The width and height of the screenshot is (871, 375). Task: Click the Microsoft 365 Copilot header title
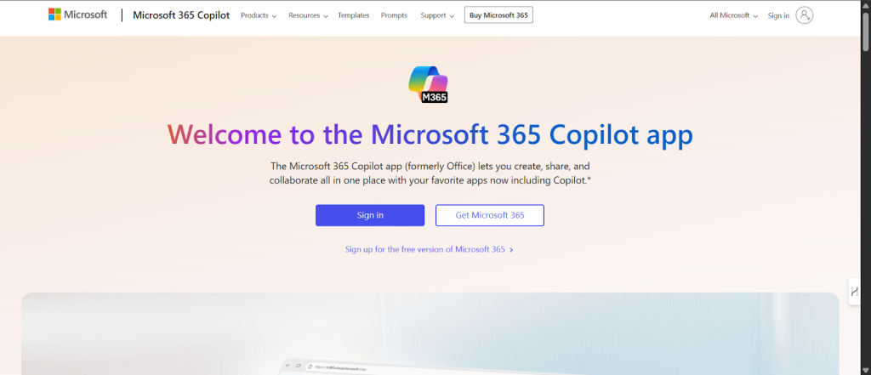[x=181, y=15]
